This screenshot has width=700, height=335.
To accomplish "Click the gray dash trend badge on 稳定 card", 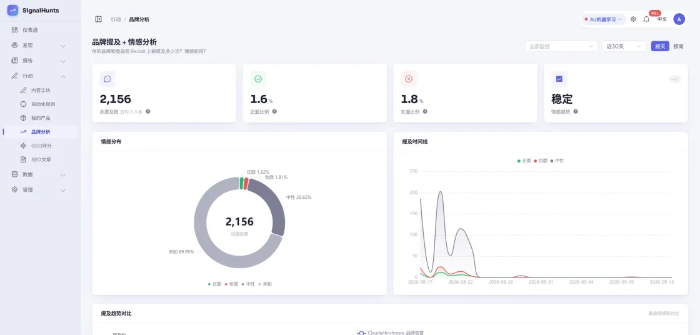I will click(674, 79).
